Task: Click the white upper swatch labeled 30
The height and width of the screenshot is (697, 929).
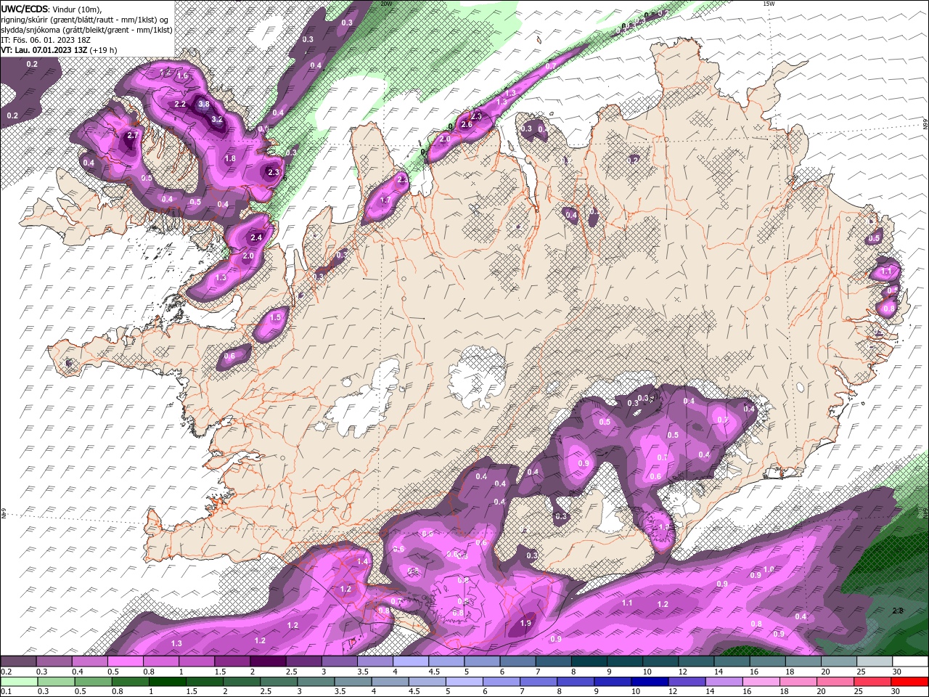Action: (x=909, y=661)
